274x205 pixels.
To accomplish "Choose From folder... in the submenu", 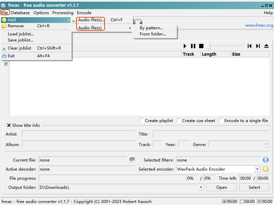I will coord(153,34).
